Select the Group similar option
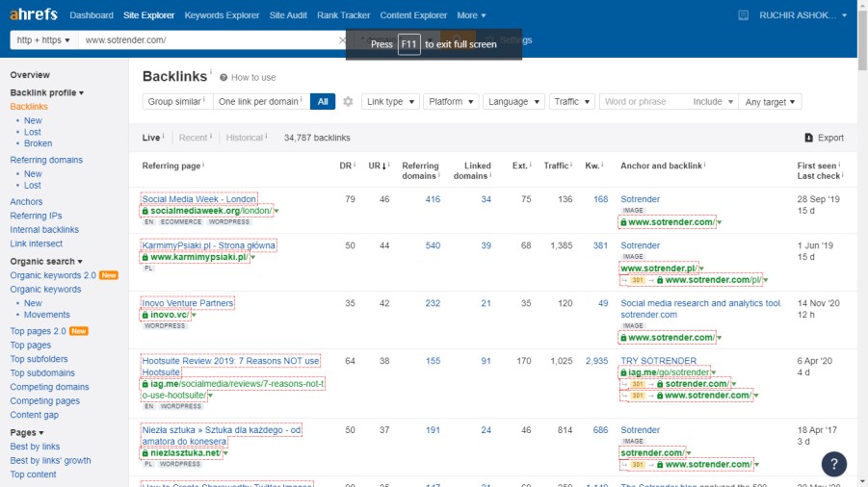Image resolution: width=868 pixels, height=487 pixels. point(177,102)
